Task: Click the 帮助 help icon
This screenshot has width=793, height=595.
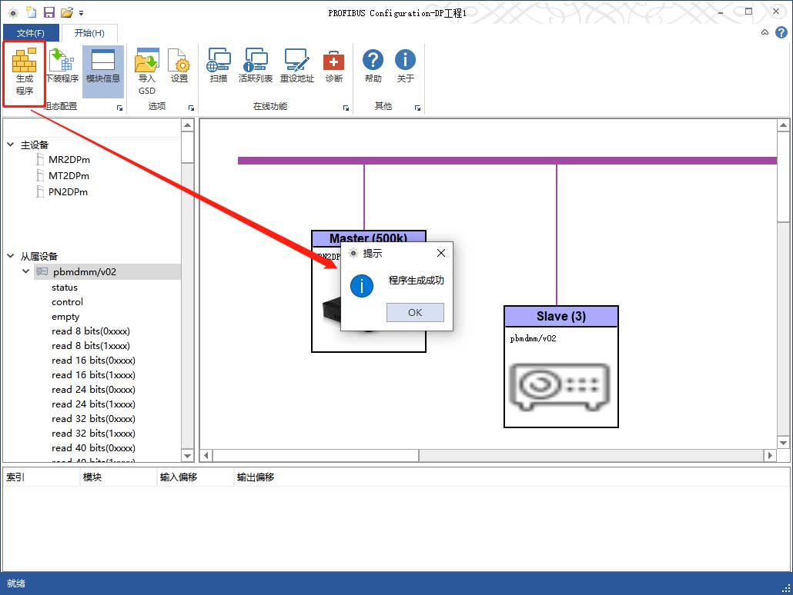Action: (x=373, y=67)
